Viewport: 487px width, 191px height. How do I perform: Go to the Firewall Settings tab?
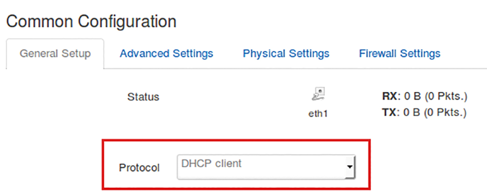point(400,53)
